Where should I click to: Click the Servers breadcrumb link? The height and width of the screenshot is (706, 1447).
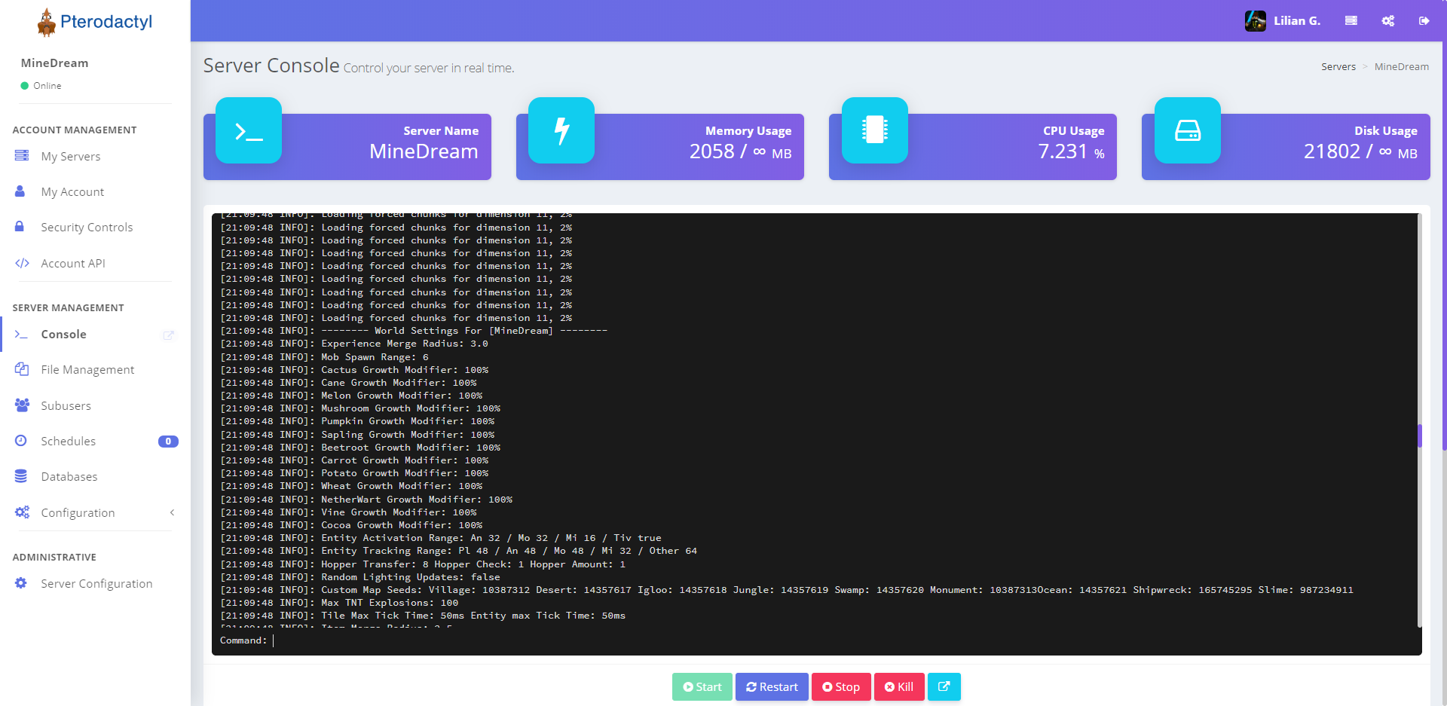click(x=1338, y=67)
